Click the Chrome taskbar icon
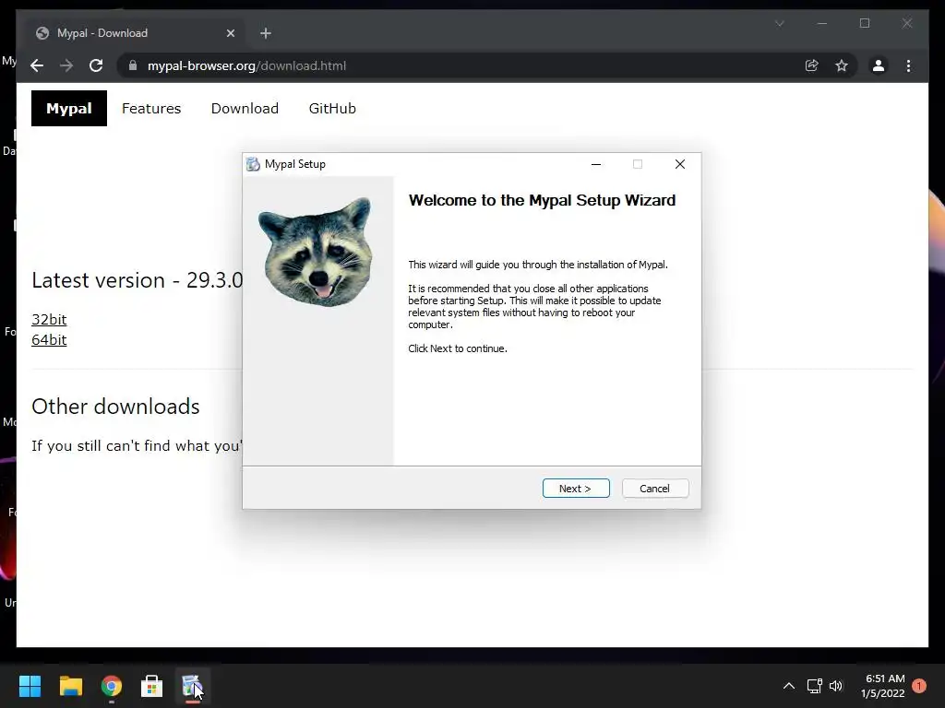945x708 pixels. (x=112, y=686)
